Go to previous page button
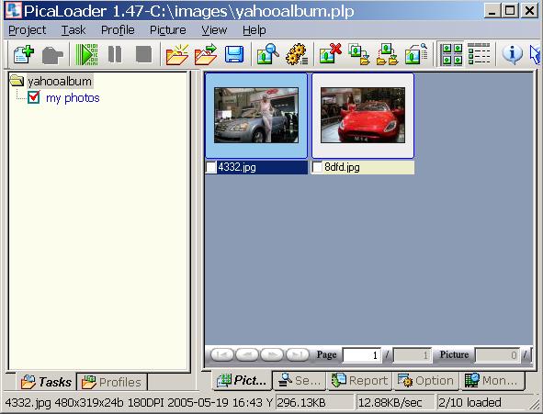543x414 pixels. [247, 355]
